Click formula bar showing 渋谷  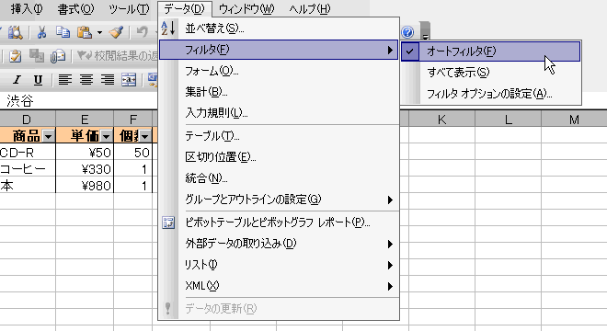point(79,101)
